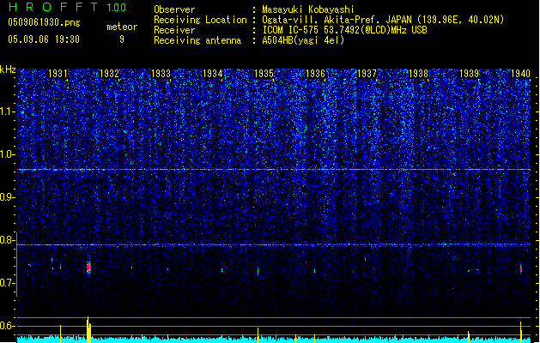Click the 1935 time marker
The height and width of the screenshot is (343, 540).
(264, 74)
